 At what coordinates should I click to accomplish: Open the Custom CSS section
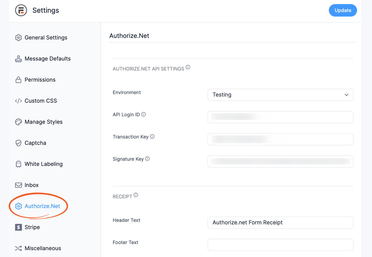[36, 101]
